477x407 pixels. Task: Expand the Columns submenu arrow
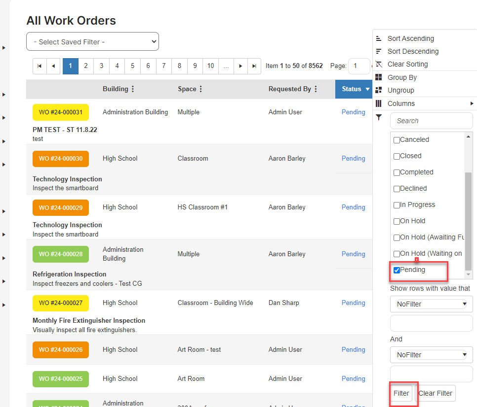[x=472, y=103]
